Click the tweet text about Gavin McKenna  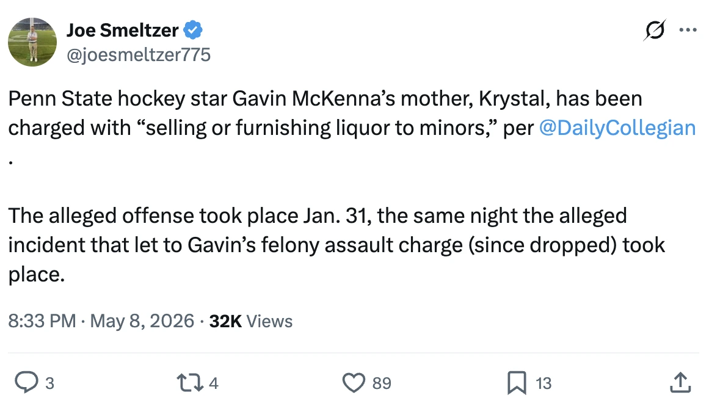pos(352,186)
